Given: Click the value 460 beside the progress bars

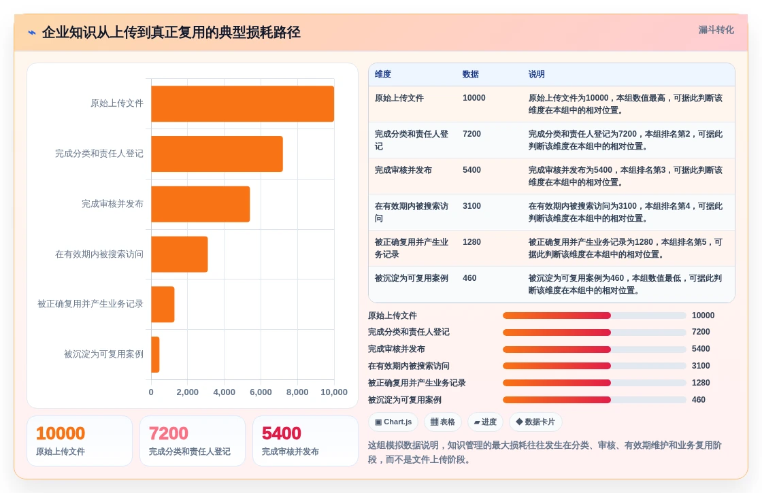Looking at the screenshot, I should click(x=698, y=400).
